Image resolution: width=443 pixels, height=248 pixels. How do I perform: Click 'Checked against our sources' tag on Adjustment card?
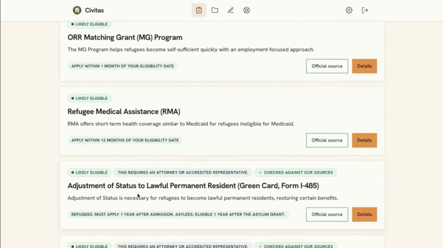pos(296,172)
